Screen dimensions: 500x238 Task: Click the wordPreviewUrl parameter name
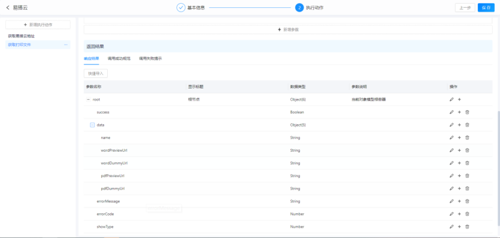click(114, 150)
